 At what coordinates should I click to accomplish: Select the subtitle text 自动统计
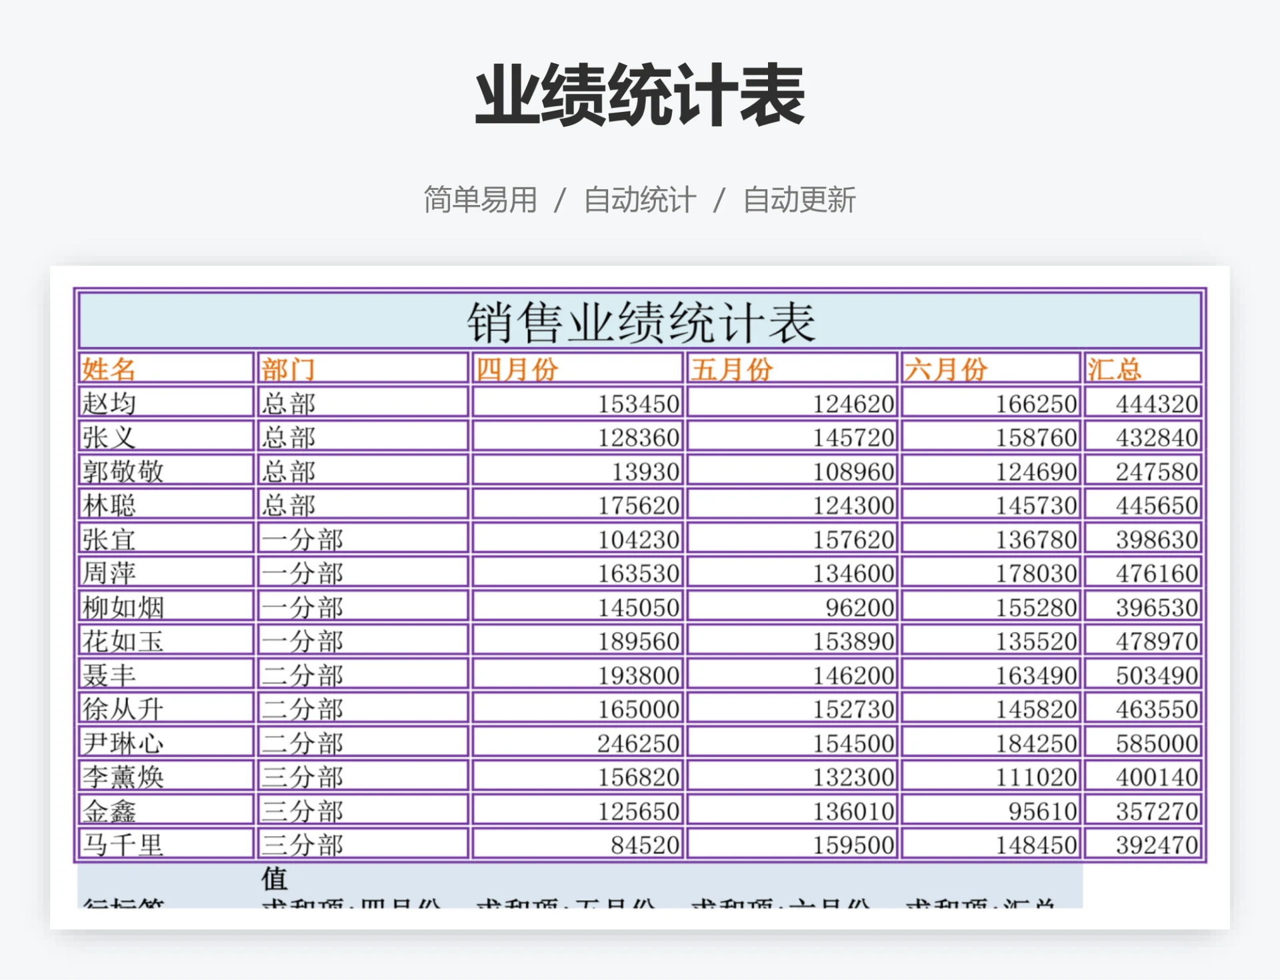click(640, 197)
